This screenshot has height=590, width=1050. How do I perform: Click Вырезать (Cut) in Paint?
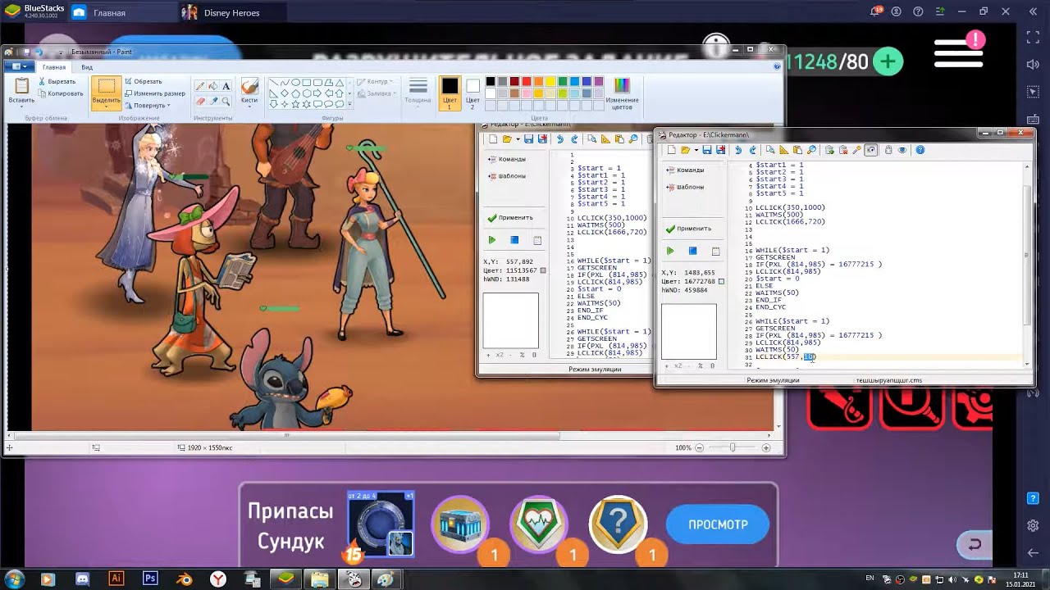(x=57, y=81)
